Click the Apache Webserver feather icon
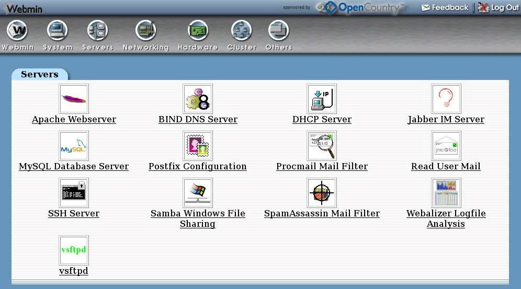Viewport: 521px width, 289px height. pyautogui.click(x=74, y=99)
